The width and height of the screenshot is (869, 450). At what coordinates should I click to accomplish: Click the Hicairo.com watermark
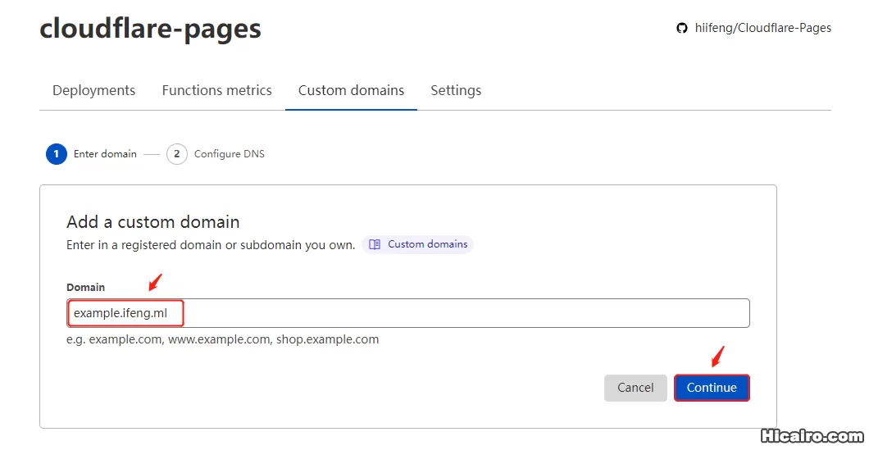click(811, 436)
